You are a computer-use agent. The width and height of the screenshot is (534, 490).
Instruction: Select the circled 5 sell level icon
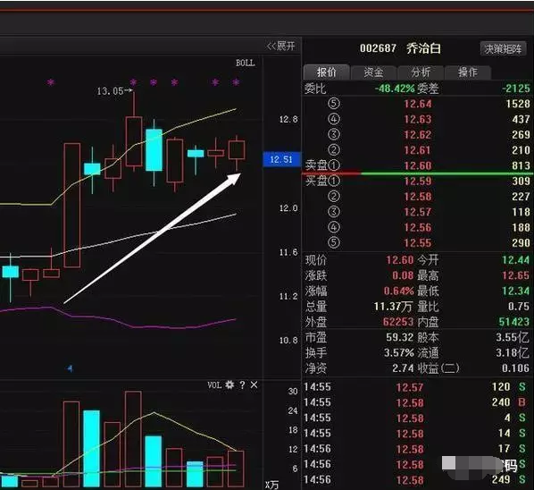coord(334,104)
